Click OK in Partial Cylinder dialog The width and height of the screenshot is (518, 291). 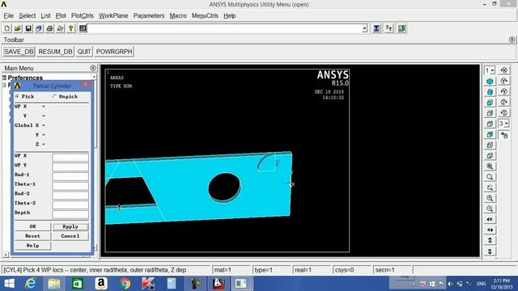[32, 226]
